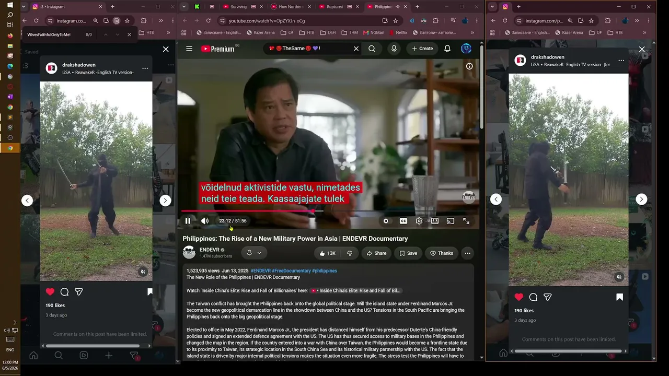669x376 pixels.
Task: Pause the YouTube video
Action: (x=188, y=221)
